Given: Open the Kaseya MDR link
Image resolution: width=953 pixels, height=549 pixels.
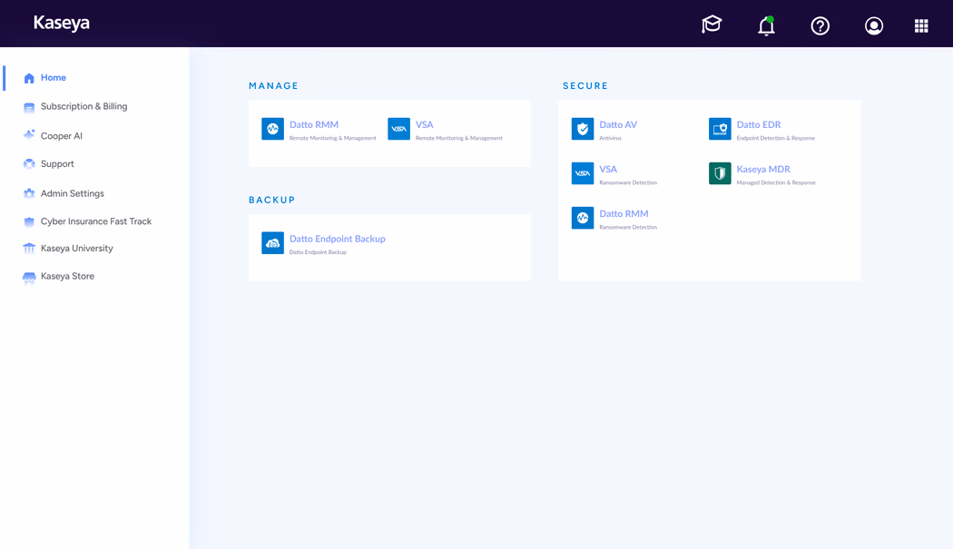Looking at the screenshot, I should [763, 169].
